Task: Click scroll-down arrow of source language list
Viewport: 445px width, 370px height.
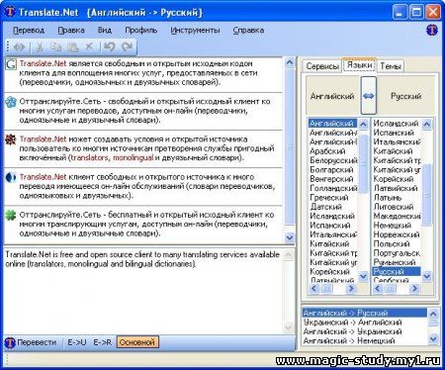Action: coord(363,276)
